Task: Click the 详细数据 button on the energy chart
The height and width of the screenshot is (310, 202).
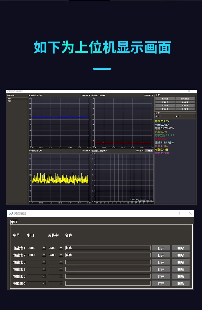Action: [x=149, y=151]
